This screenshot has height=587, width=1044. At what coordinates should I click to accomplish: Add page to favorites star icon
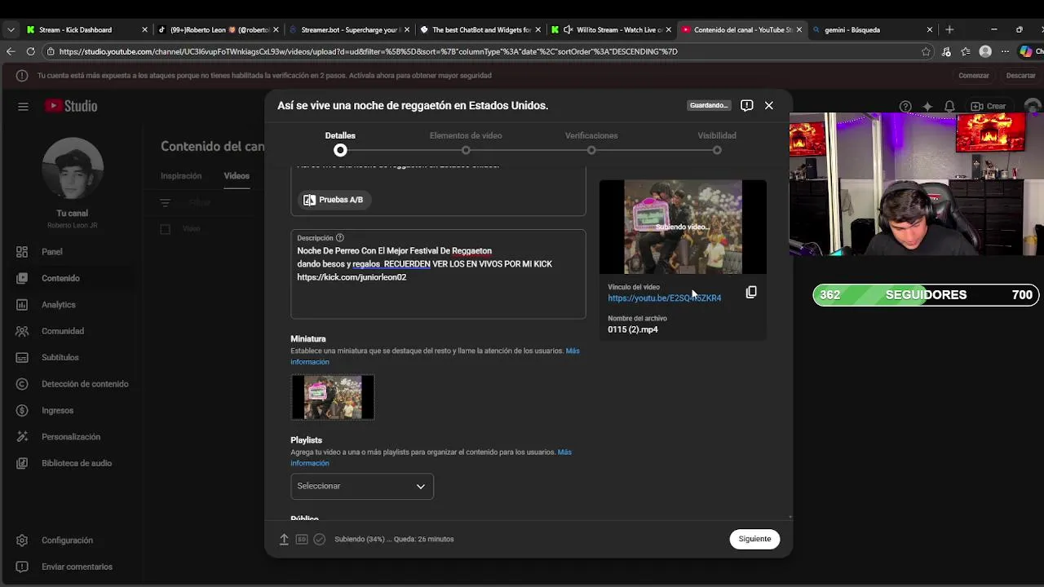tap(926, 51)
